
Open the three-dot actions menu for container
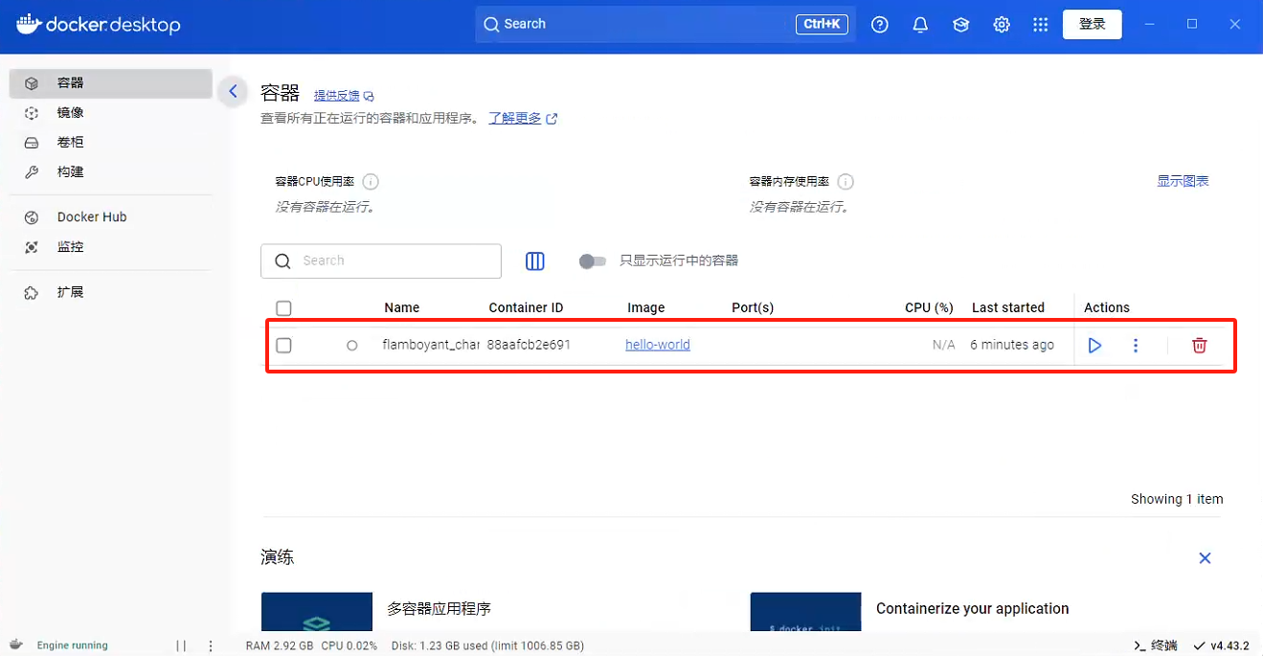[1136, 346]
